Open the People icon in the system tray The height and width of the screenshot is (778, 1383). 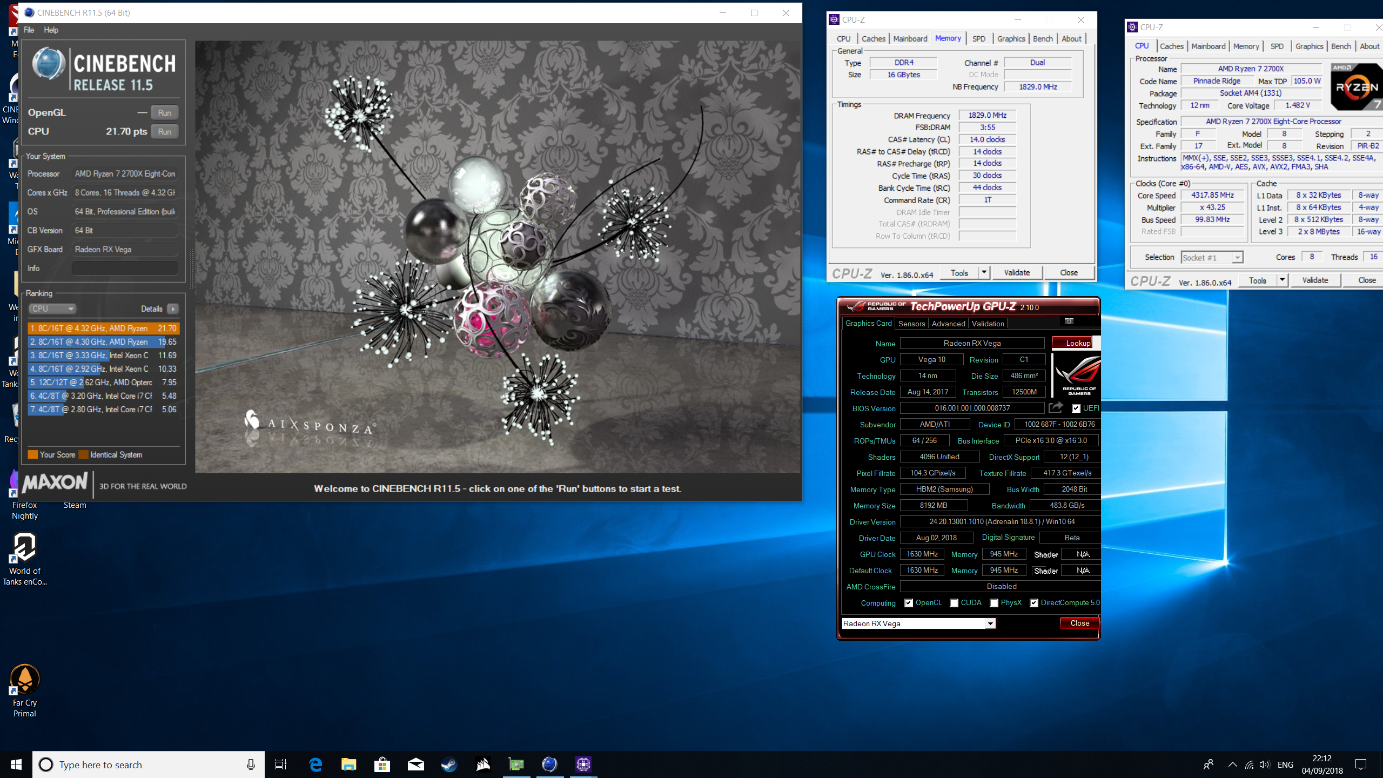click(1209, 764)
